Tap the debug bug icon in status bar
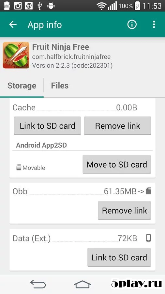The image size is (165, 294). [51, 6]
